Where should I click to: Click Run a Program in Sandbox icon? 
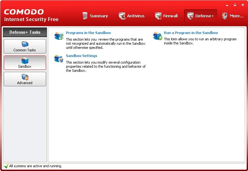158,36
